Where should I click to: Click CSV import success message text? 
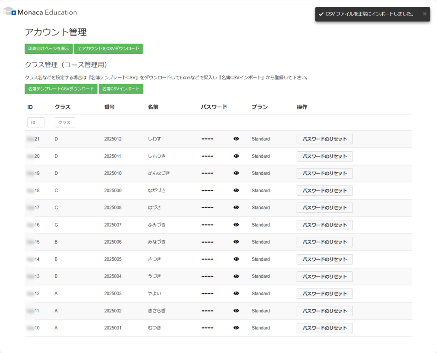(369, 14)
